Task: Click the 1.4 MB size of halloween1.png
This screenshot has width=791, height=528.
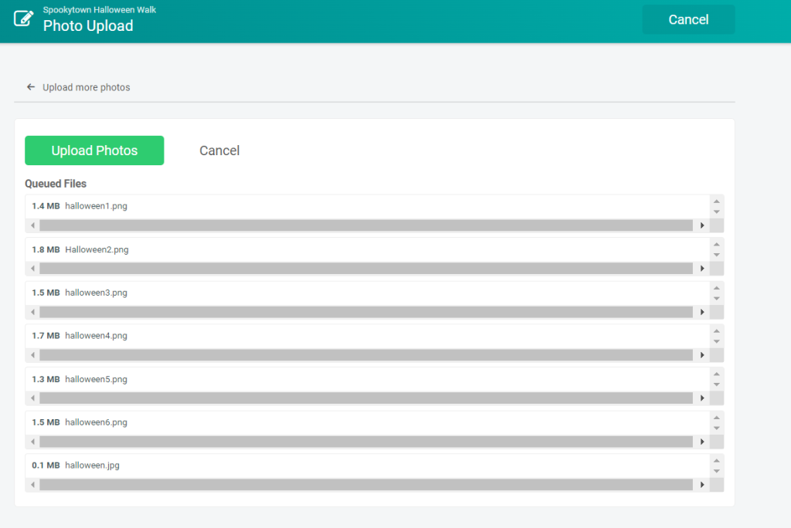Action: (46, 206)
